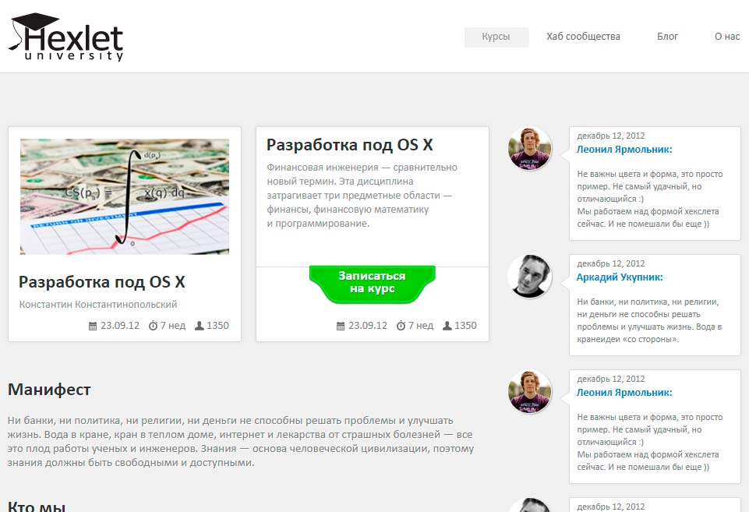The image size is (749, 512).
Task: Select instructor Константин Константинопольский
Action: (98, 304)
